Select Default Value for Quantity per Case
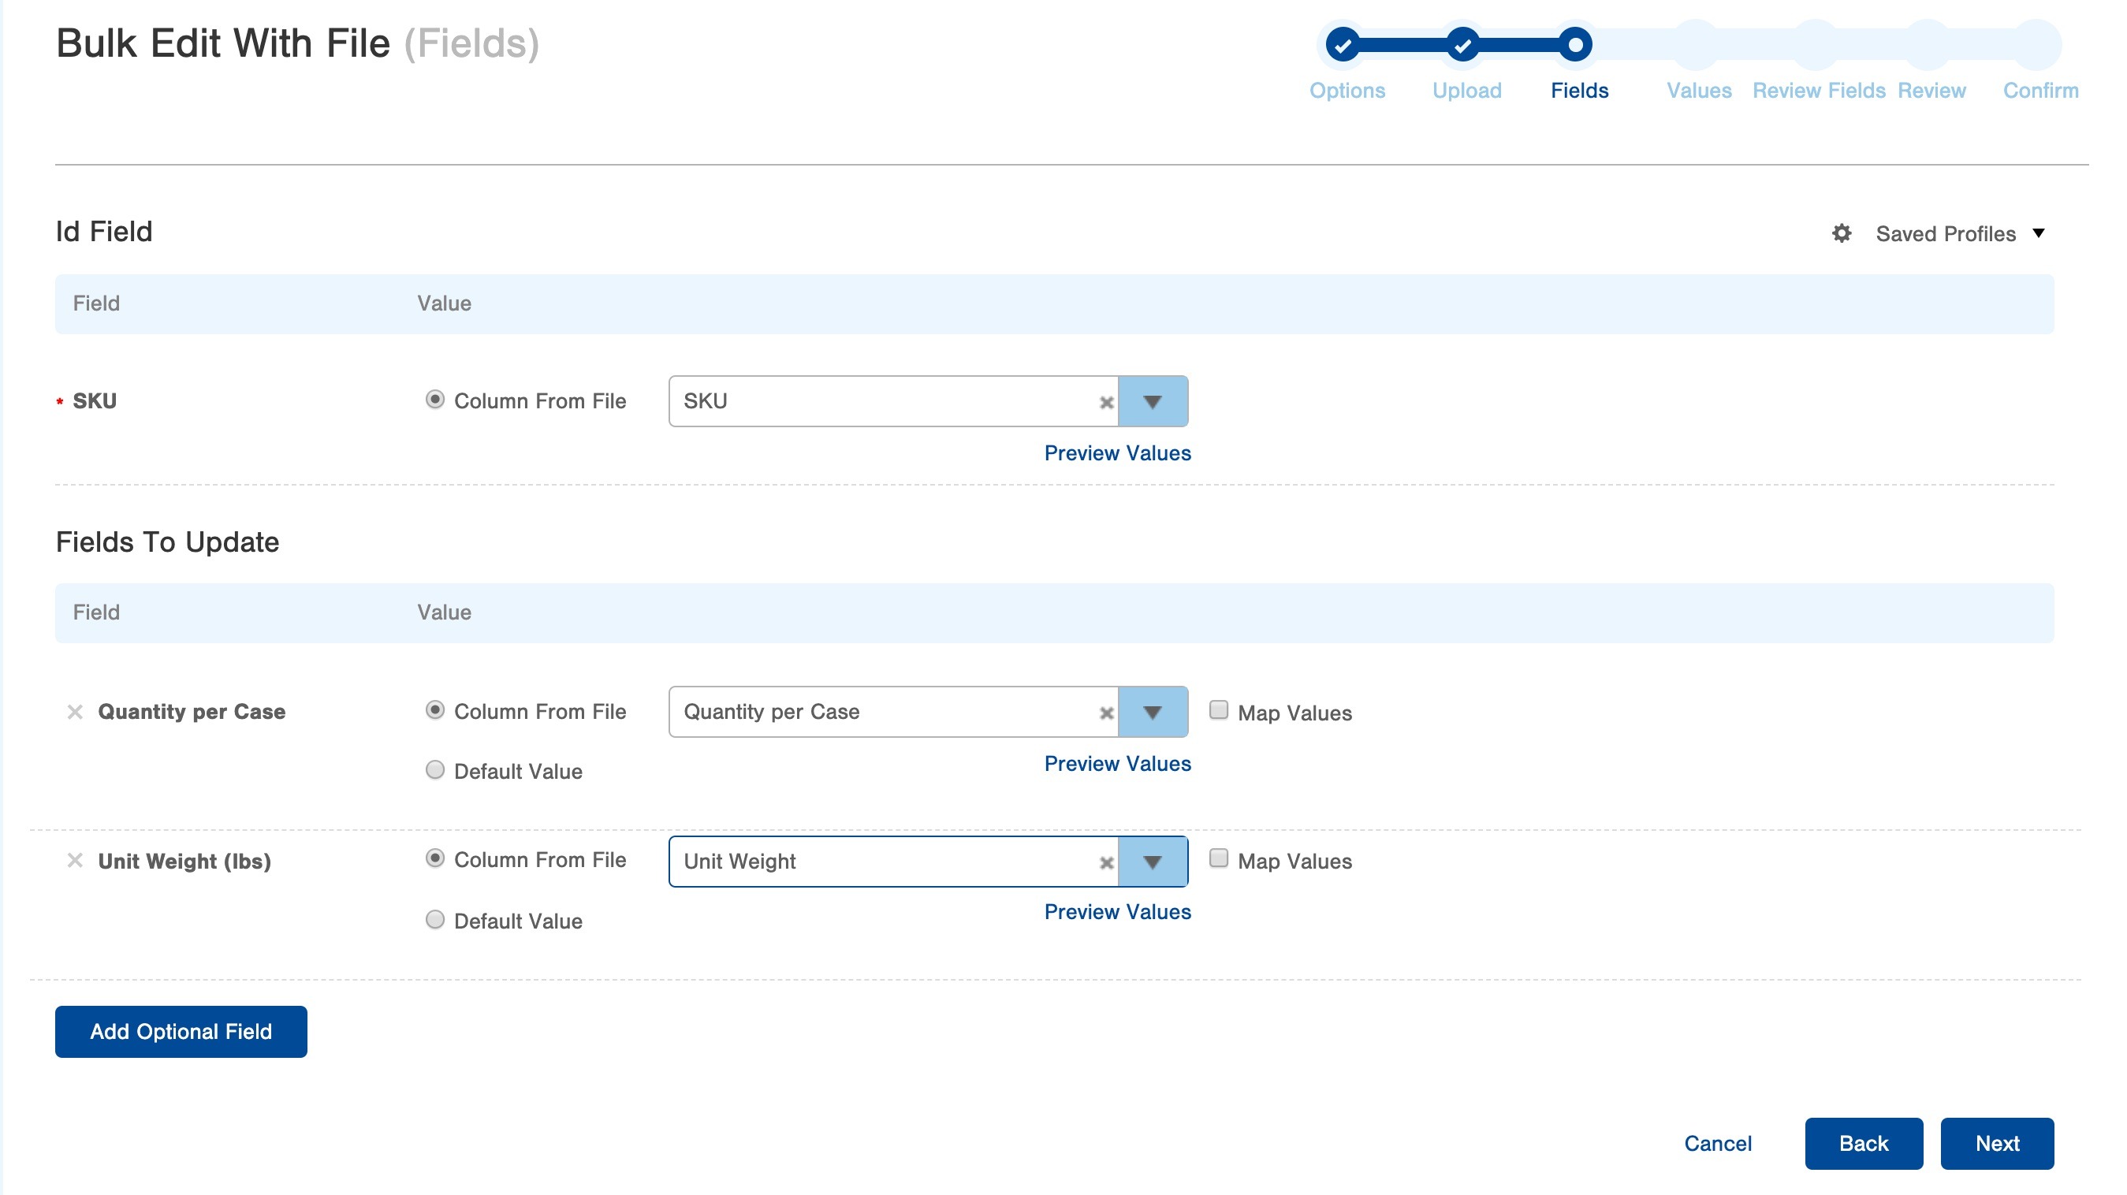Screen dimensions: 2127x1195 [x=435, y=770]
